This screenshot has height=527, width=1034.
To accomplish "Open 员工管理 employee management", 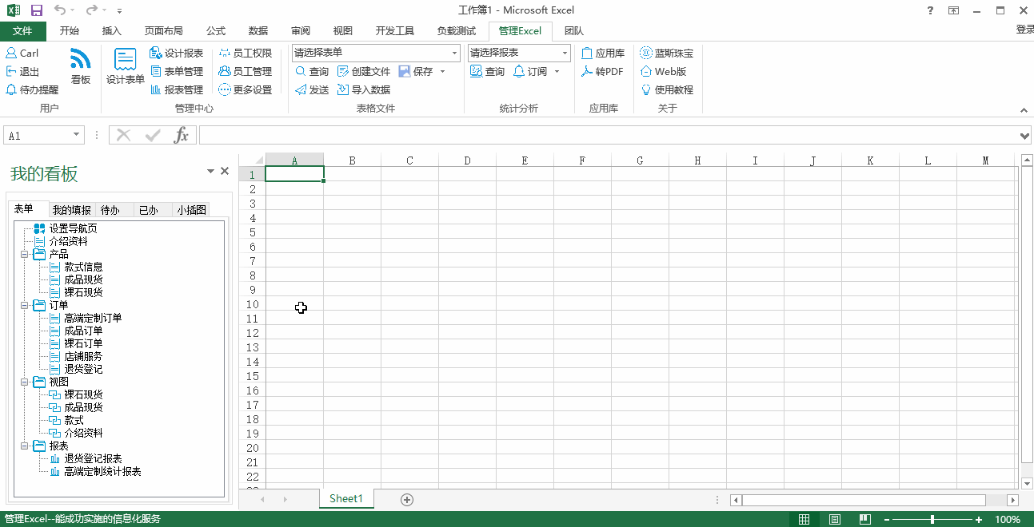I will point(246,71).
